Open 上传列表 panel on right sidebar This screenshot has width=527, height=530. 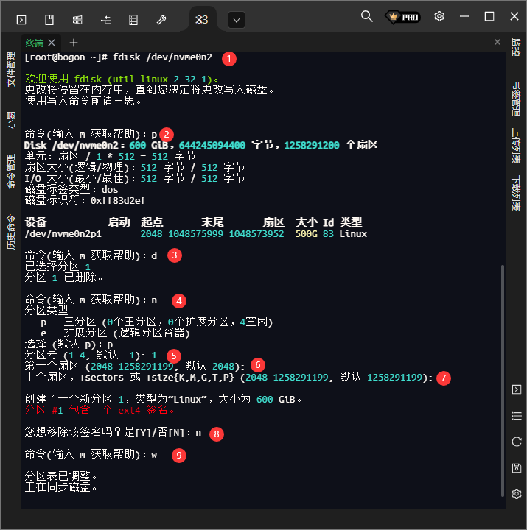click(x=516, y=146)
